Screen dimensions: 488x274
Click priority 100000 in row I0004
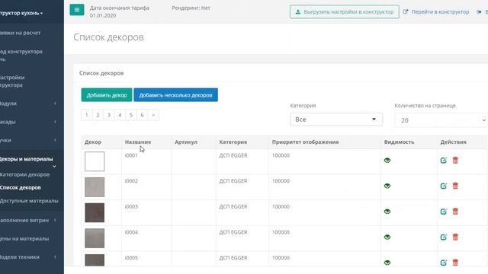(281, 232)
